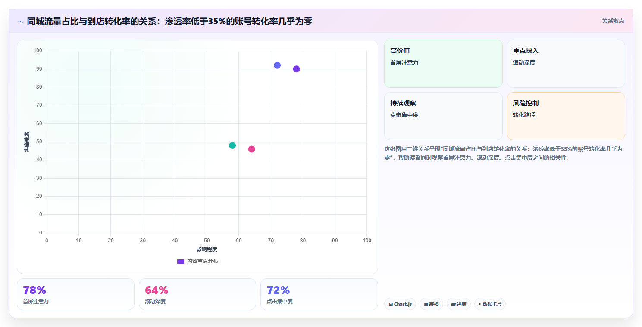Toggle the 内容重点分布 legend entry

(197, 261)
